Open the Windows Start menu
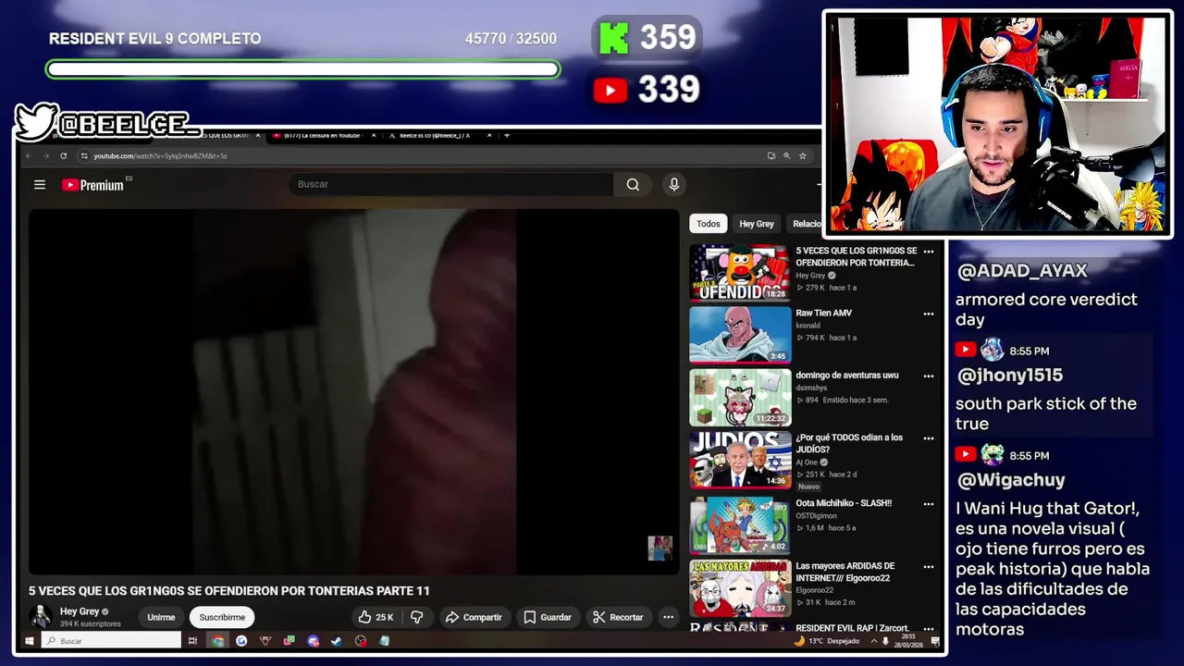The height and width of the screenshot is (666, 1184). click(x=30, y=641)
